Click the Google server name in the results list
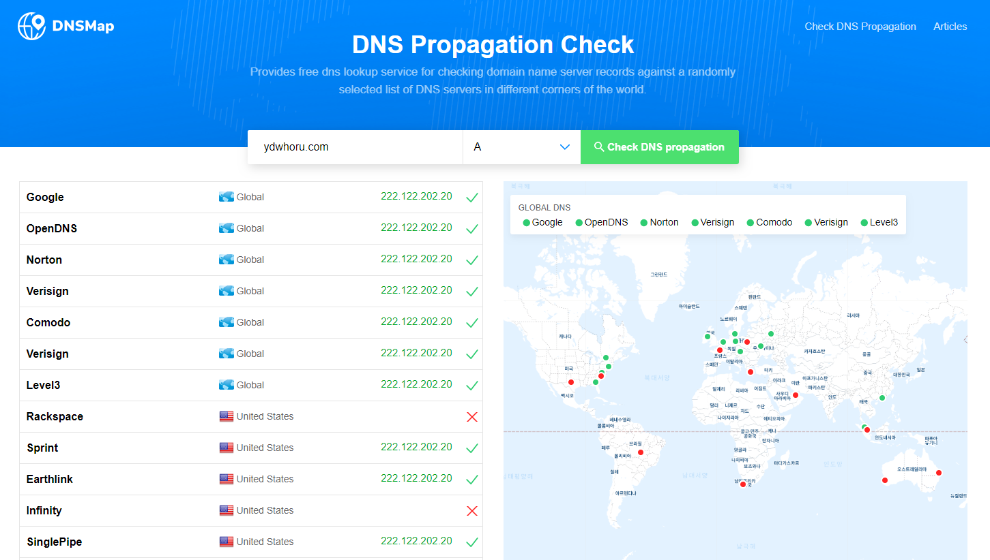 (45, 197)
